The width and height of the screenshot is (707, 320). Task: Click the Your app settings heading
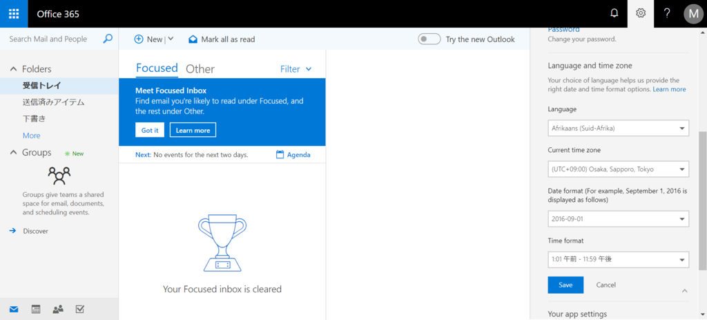(x=578, y=314)
